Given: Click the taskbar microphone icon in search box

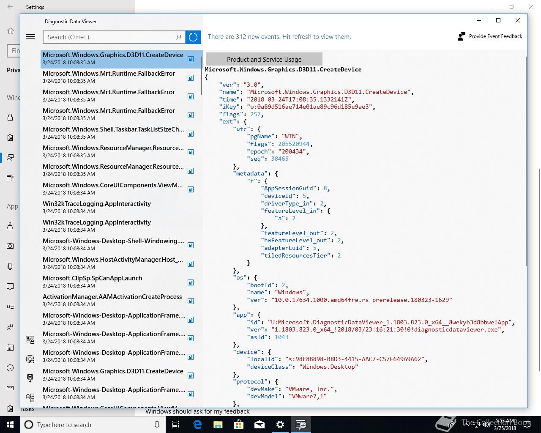Looking at the screenshot, I should pyautogui.click(x=157, y=425).
